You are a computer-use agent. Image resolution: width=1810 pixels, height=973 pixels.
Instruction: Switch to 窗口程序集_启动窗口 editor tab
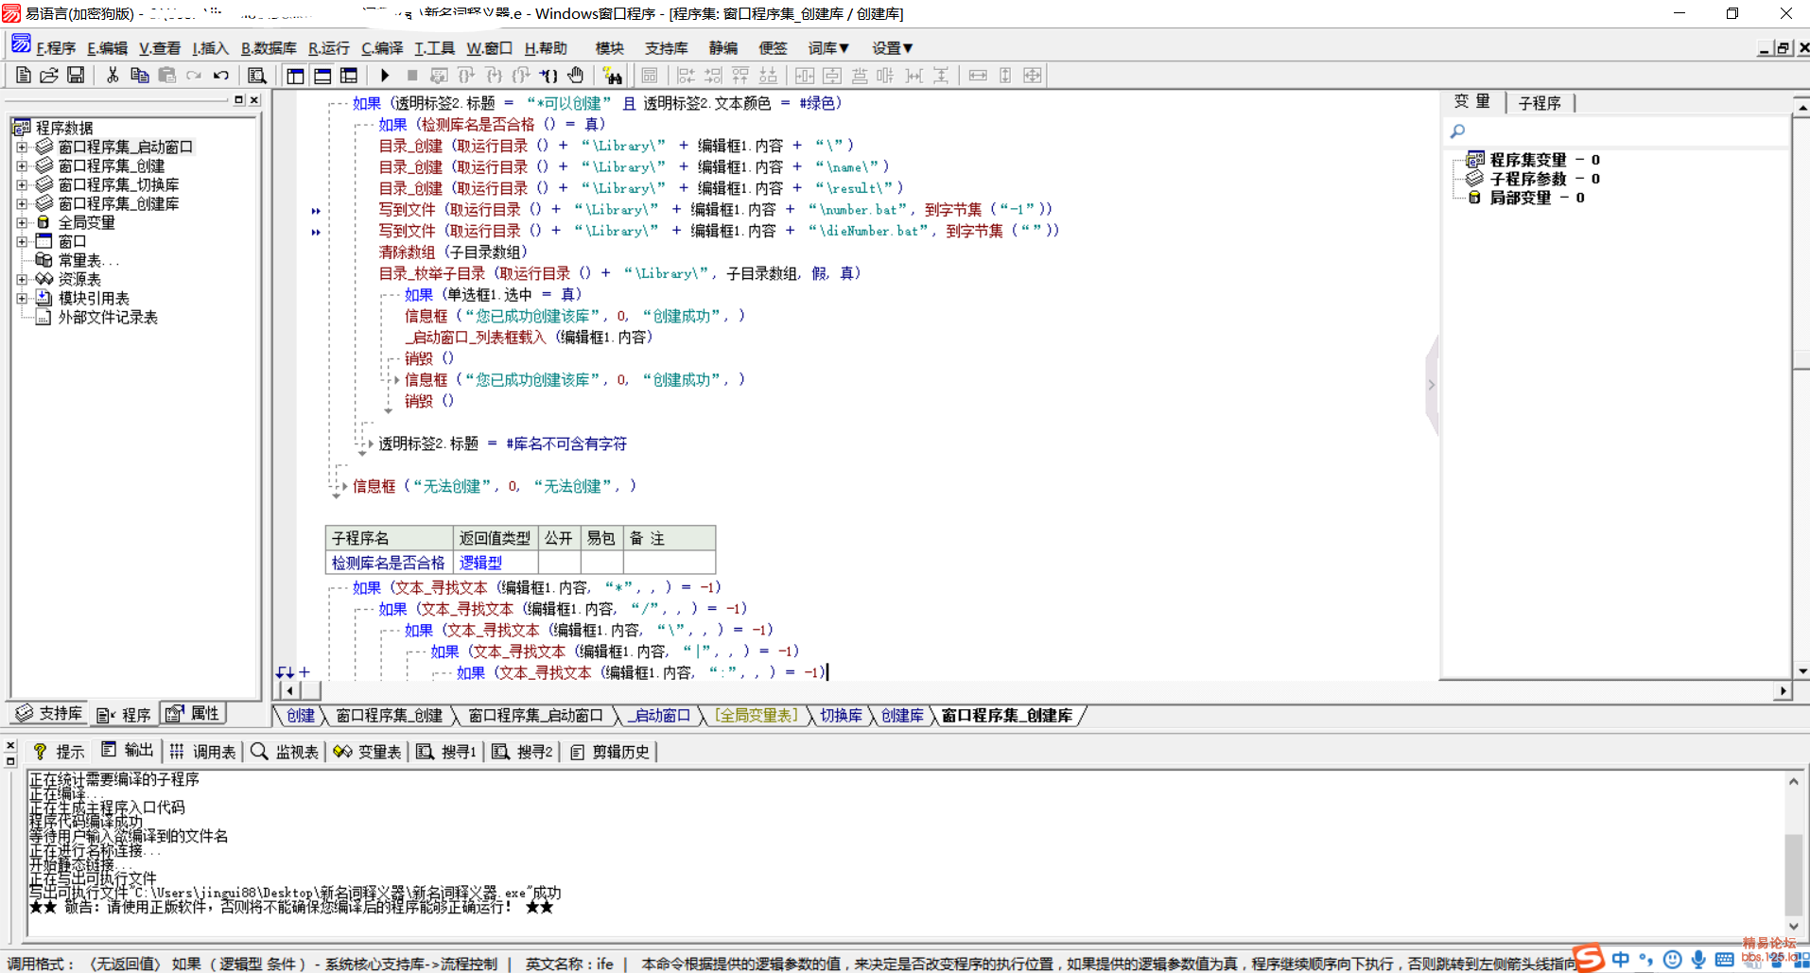tap(535, 716)
